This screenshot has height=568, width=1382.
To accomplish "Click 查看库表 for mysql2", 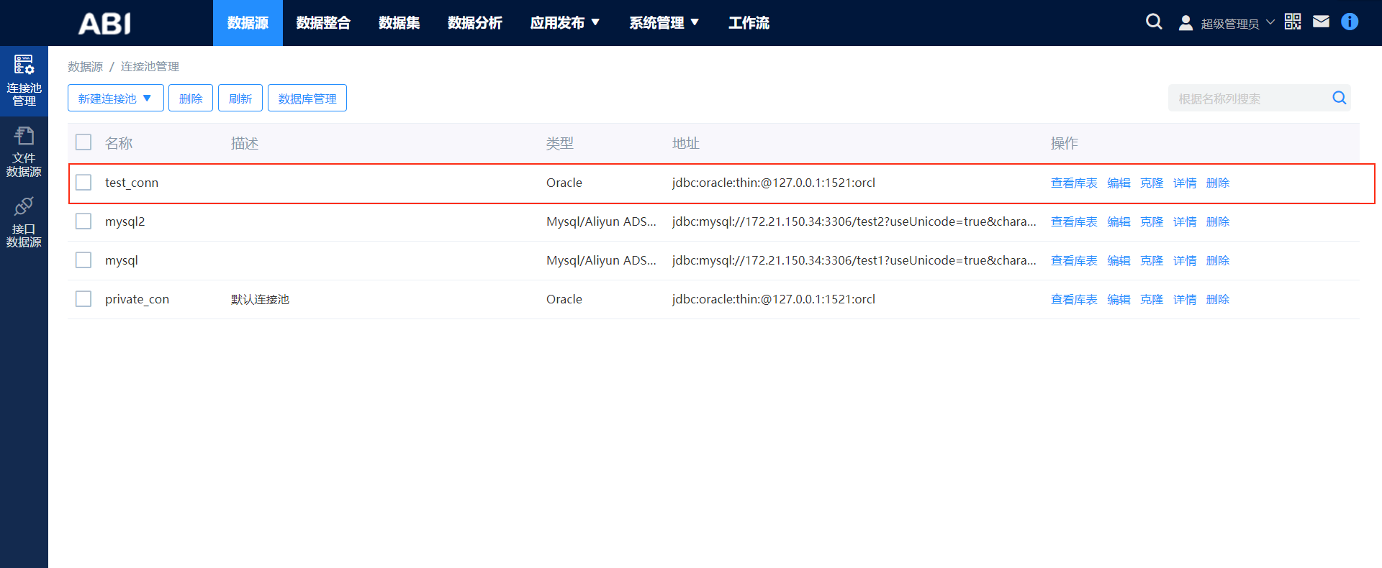I will [x=1074, y=221].
